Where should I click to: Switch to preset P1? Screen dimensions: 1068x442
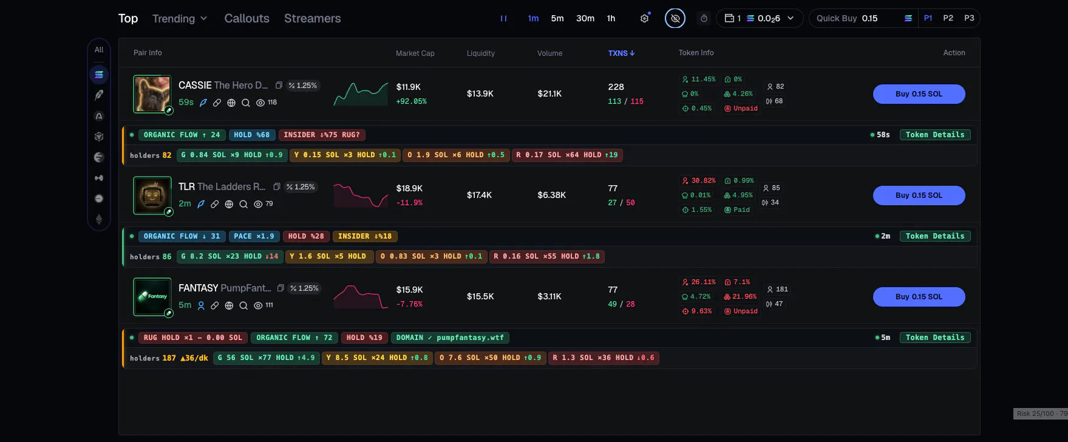[x=928, y=18]
